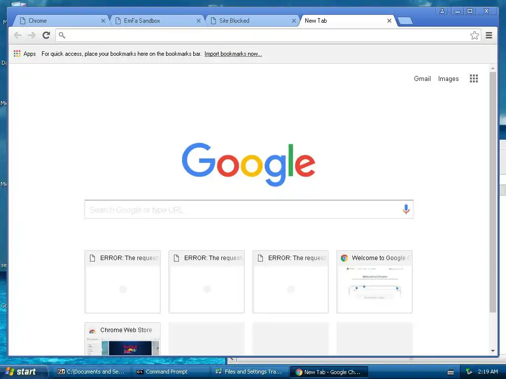This screenshot has width=506, height=379.
Task: Switch to Command Prompt taskbar item
Action: coord(171,372)
